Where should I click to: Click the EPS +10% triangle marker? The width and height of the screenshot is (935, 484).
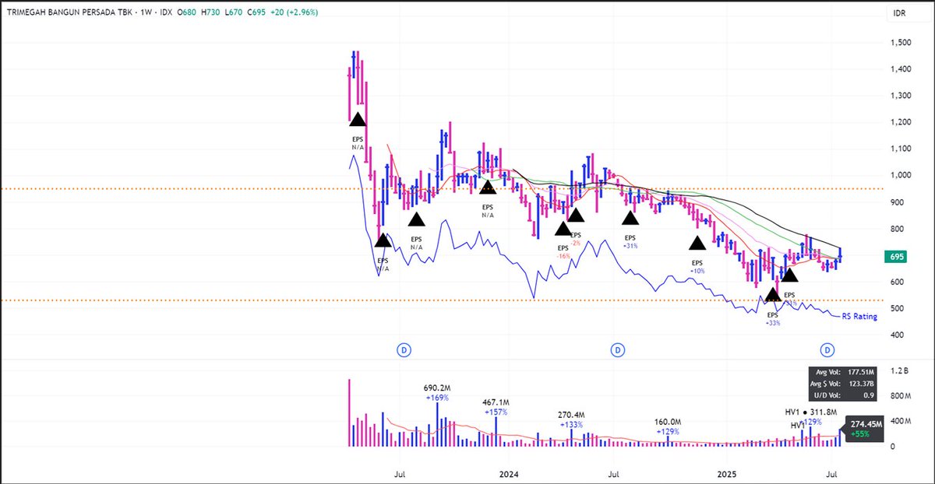point(697,242)
